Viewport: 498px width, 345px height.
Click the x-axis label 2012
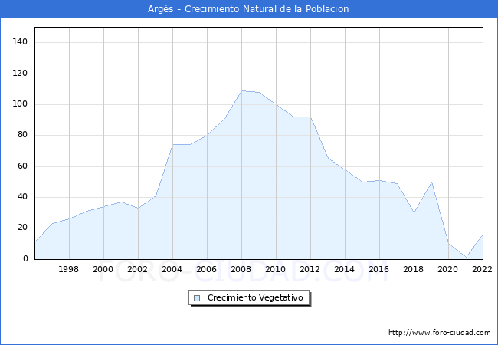310,269
